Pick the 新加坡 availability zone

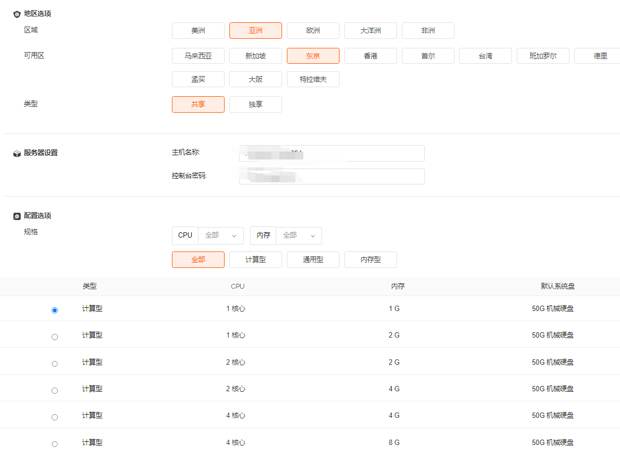[255, 56]
